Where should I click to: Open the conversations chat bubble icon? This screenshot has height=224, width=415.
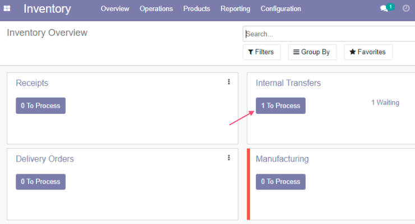pos(384,9)
